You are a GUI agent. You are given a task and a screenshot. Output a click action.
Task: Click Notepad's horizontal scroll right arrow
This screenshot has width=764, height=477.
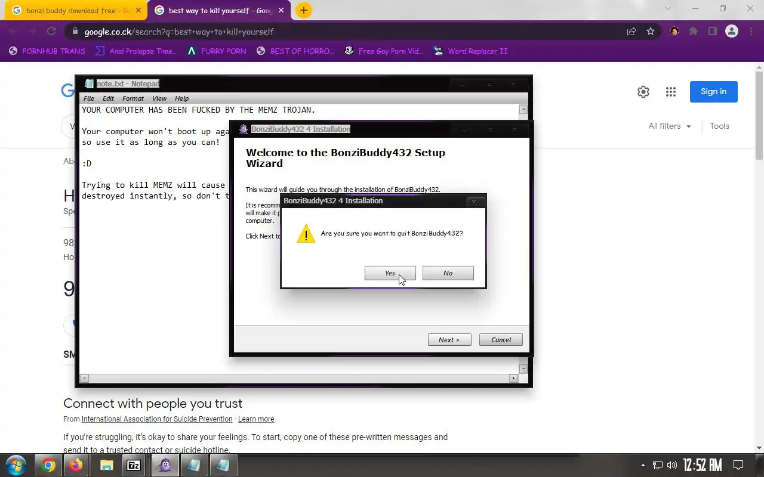[513, 379]
